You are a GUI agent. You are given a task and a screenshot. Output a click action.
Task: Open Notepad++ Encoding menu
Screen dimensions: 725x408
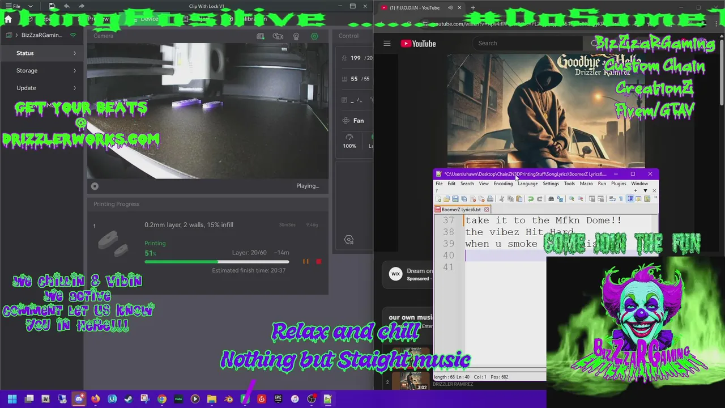[503, 184]
